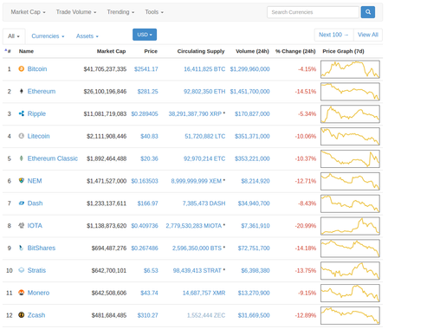Click the BitShares logo icon
This screenshot has height=329, width=440.
22,248
